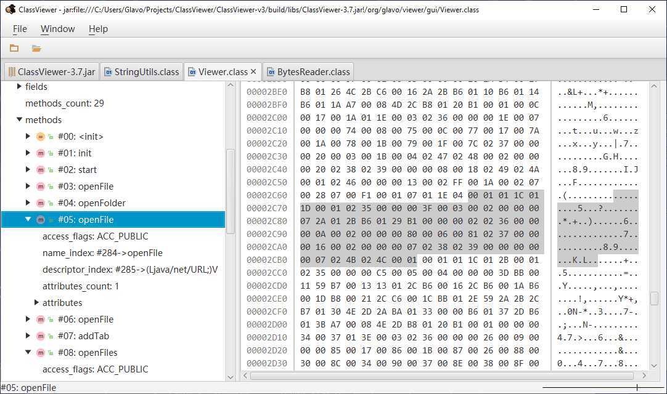This screenshot has width=667, height=394.
Task: Click the class file icon on Viewer.class tab
Action: tap(192, 72)
